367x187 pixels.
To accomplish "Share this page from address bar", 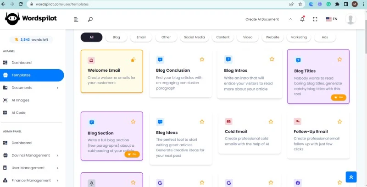I will 291,4.
